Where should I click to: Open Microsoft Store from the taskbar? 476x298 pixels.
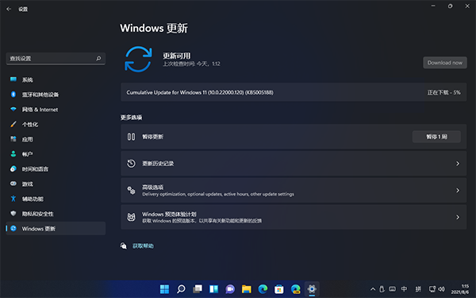279,289
